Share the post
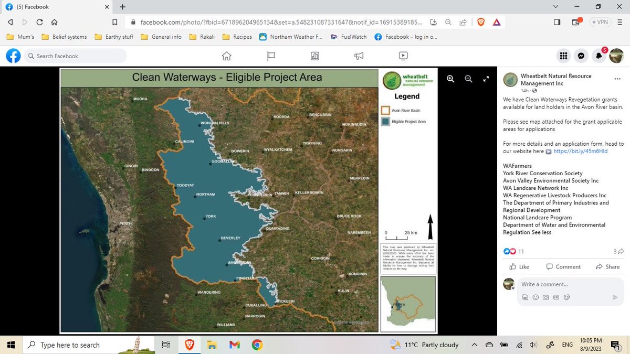Viewport: 630px width, 354px height. tap(607, 266)
